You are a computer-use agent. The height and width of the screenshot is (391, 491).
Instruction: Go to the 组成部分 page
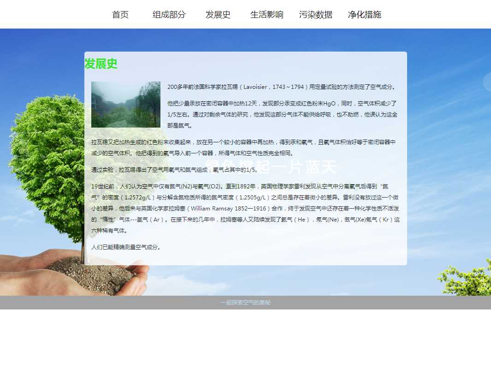pos(169,15)
